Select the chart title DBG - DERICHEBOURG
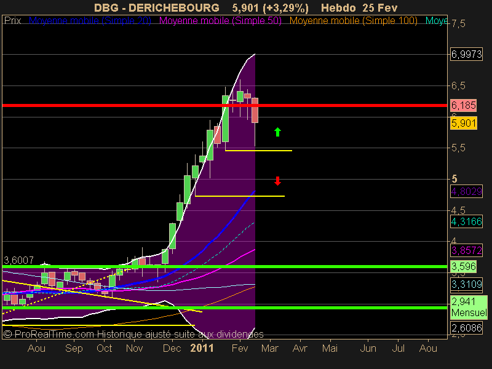The image size is (492, 369). pos(157,8)
